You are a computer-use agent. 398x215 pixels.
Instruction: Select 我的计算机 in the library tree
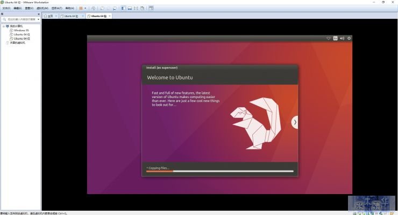coord(16,26)
